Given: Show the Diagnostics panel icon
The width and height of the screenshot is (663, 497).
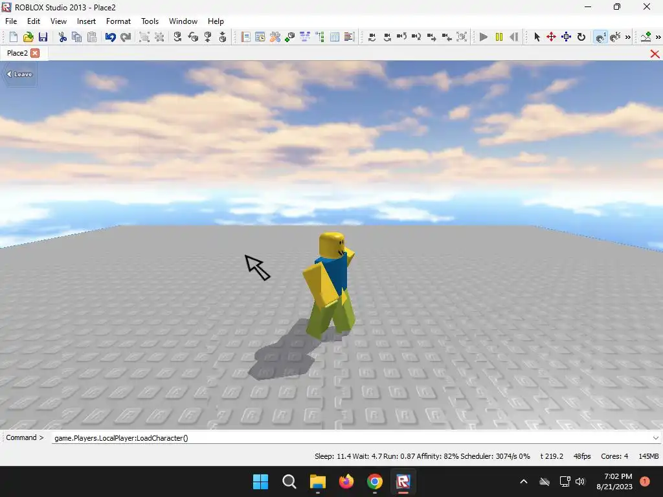Looking at the screenshot, I should (x=305, y=37).
